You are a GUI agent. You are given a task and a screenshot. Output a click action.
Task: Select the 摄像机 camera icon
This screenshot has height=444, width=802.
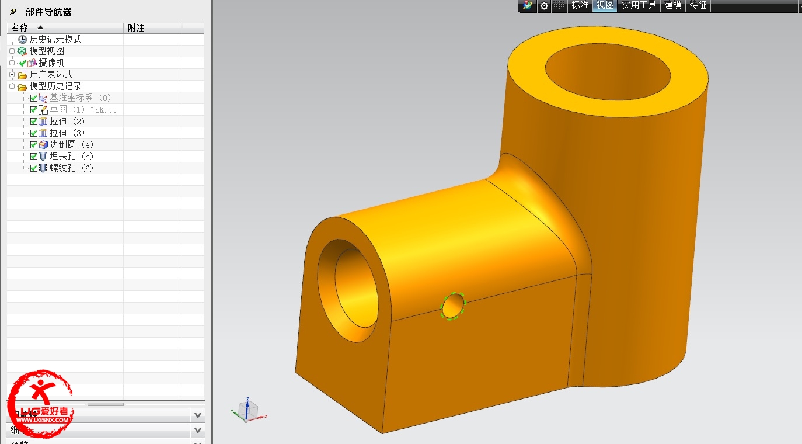32,63
